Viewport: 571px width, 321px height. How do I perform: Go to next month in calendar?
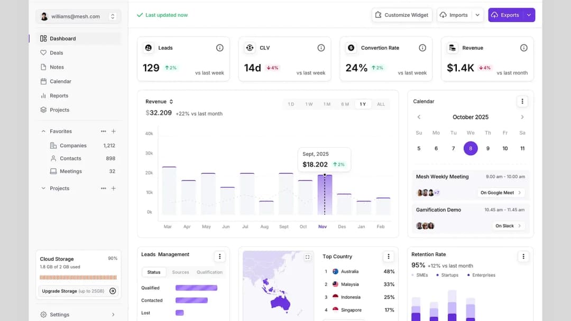point(522,117)
